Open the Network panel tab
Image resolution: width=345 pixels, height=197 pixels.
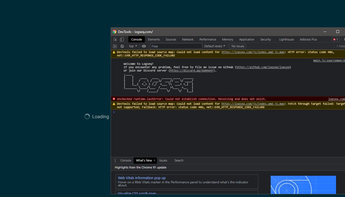pyautogui.click(x=188, y=39)
